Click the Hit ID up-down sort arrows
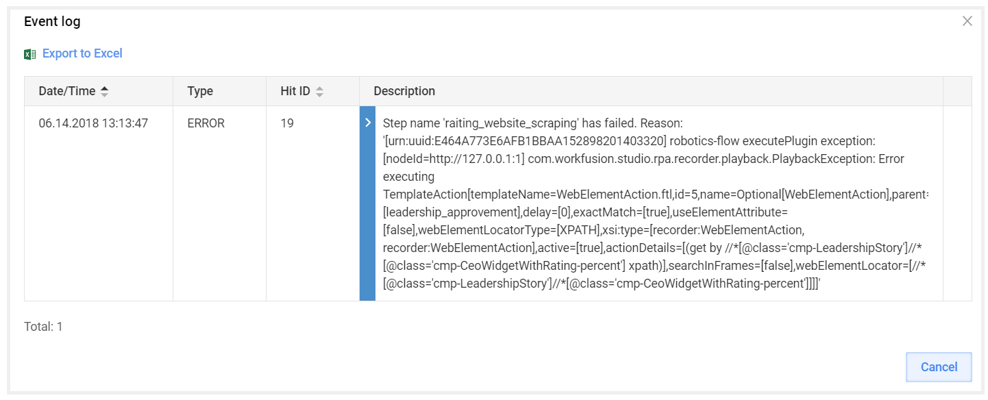 click(x=319, y=91)
